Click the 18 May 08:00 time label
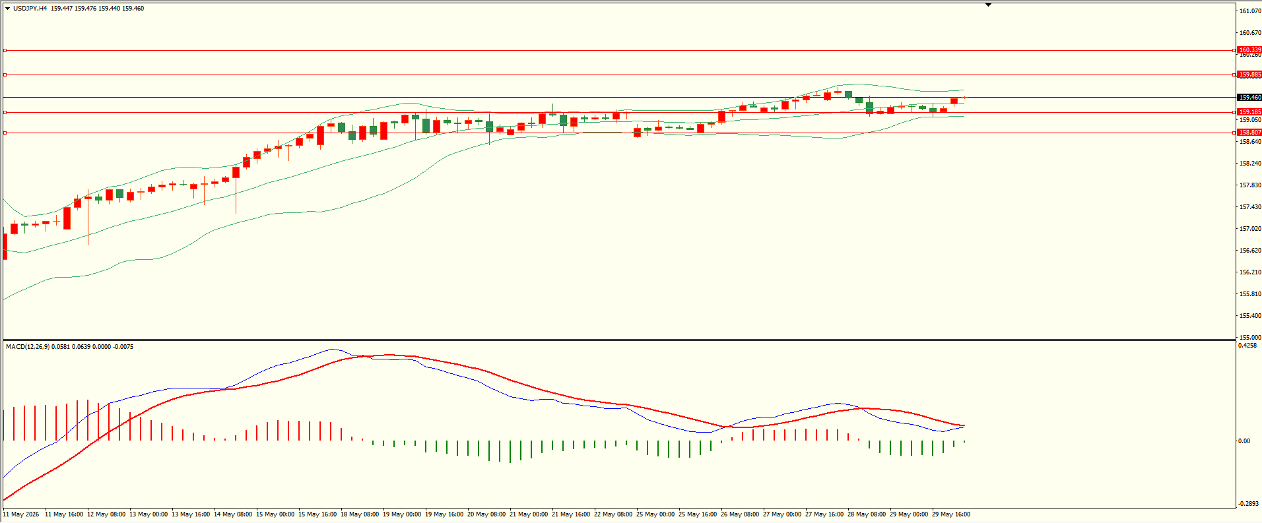 point(360,514)
